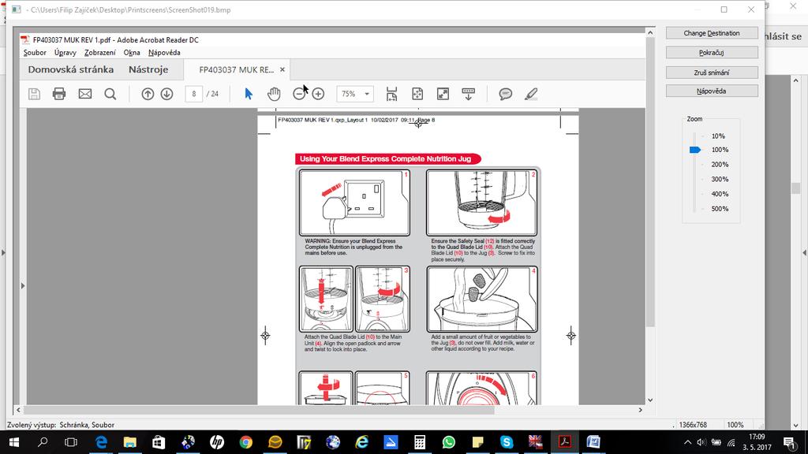Click the preview vertical scrollbar down arrow
Image resolution: width=808 pixels, height=454 pixels.
pos(650,400)
